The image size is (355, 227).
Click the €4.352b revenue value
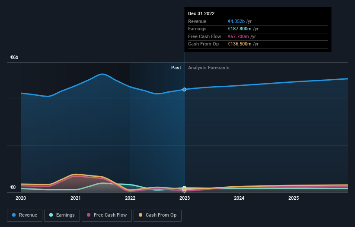click(236, 21)
